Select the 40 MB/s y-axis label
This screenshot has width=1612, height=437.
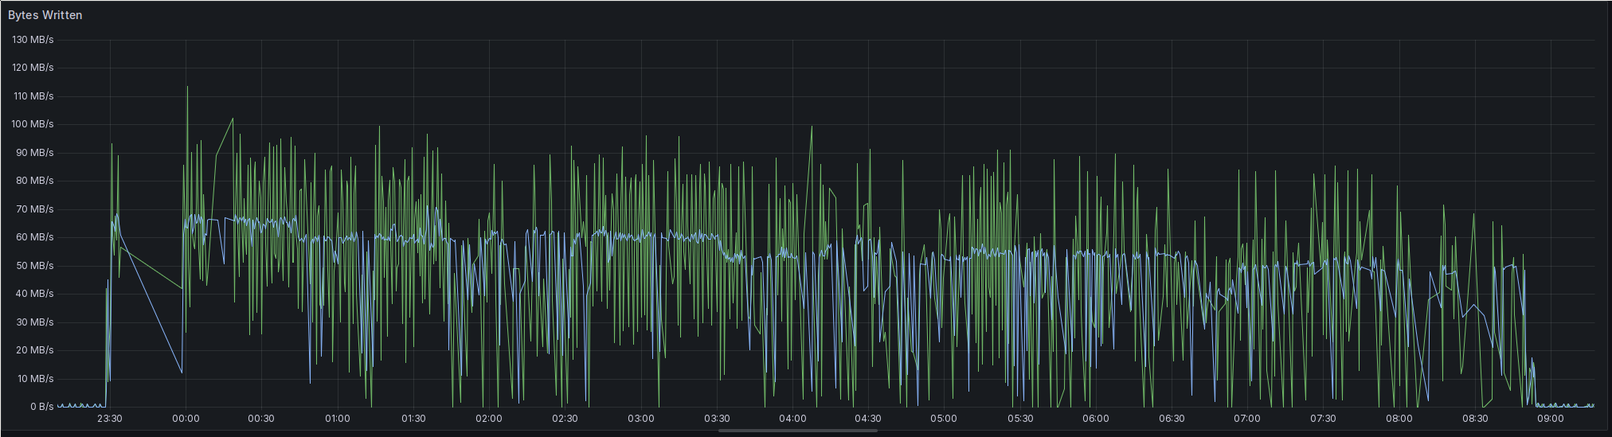(35, 294)
